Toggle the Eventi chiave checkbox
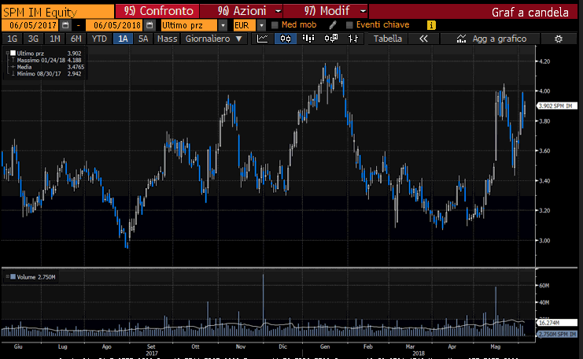The height and width of the screenshot is (359, 583). (349, 25)
